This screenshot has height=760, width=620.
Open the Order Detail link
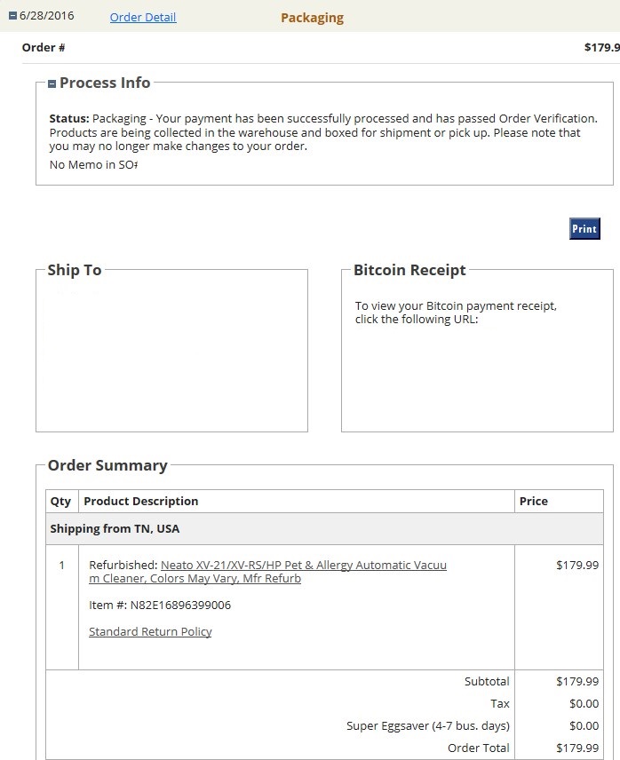click(143, 18)
